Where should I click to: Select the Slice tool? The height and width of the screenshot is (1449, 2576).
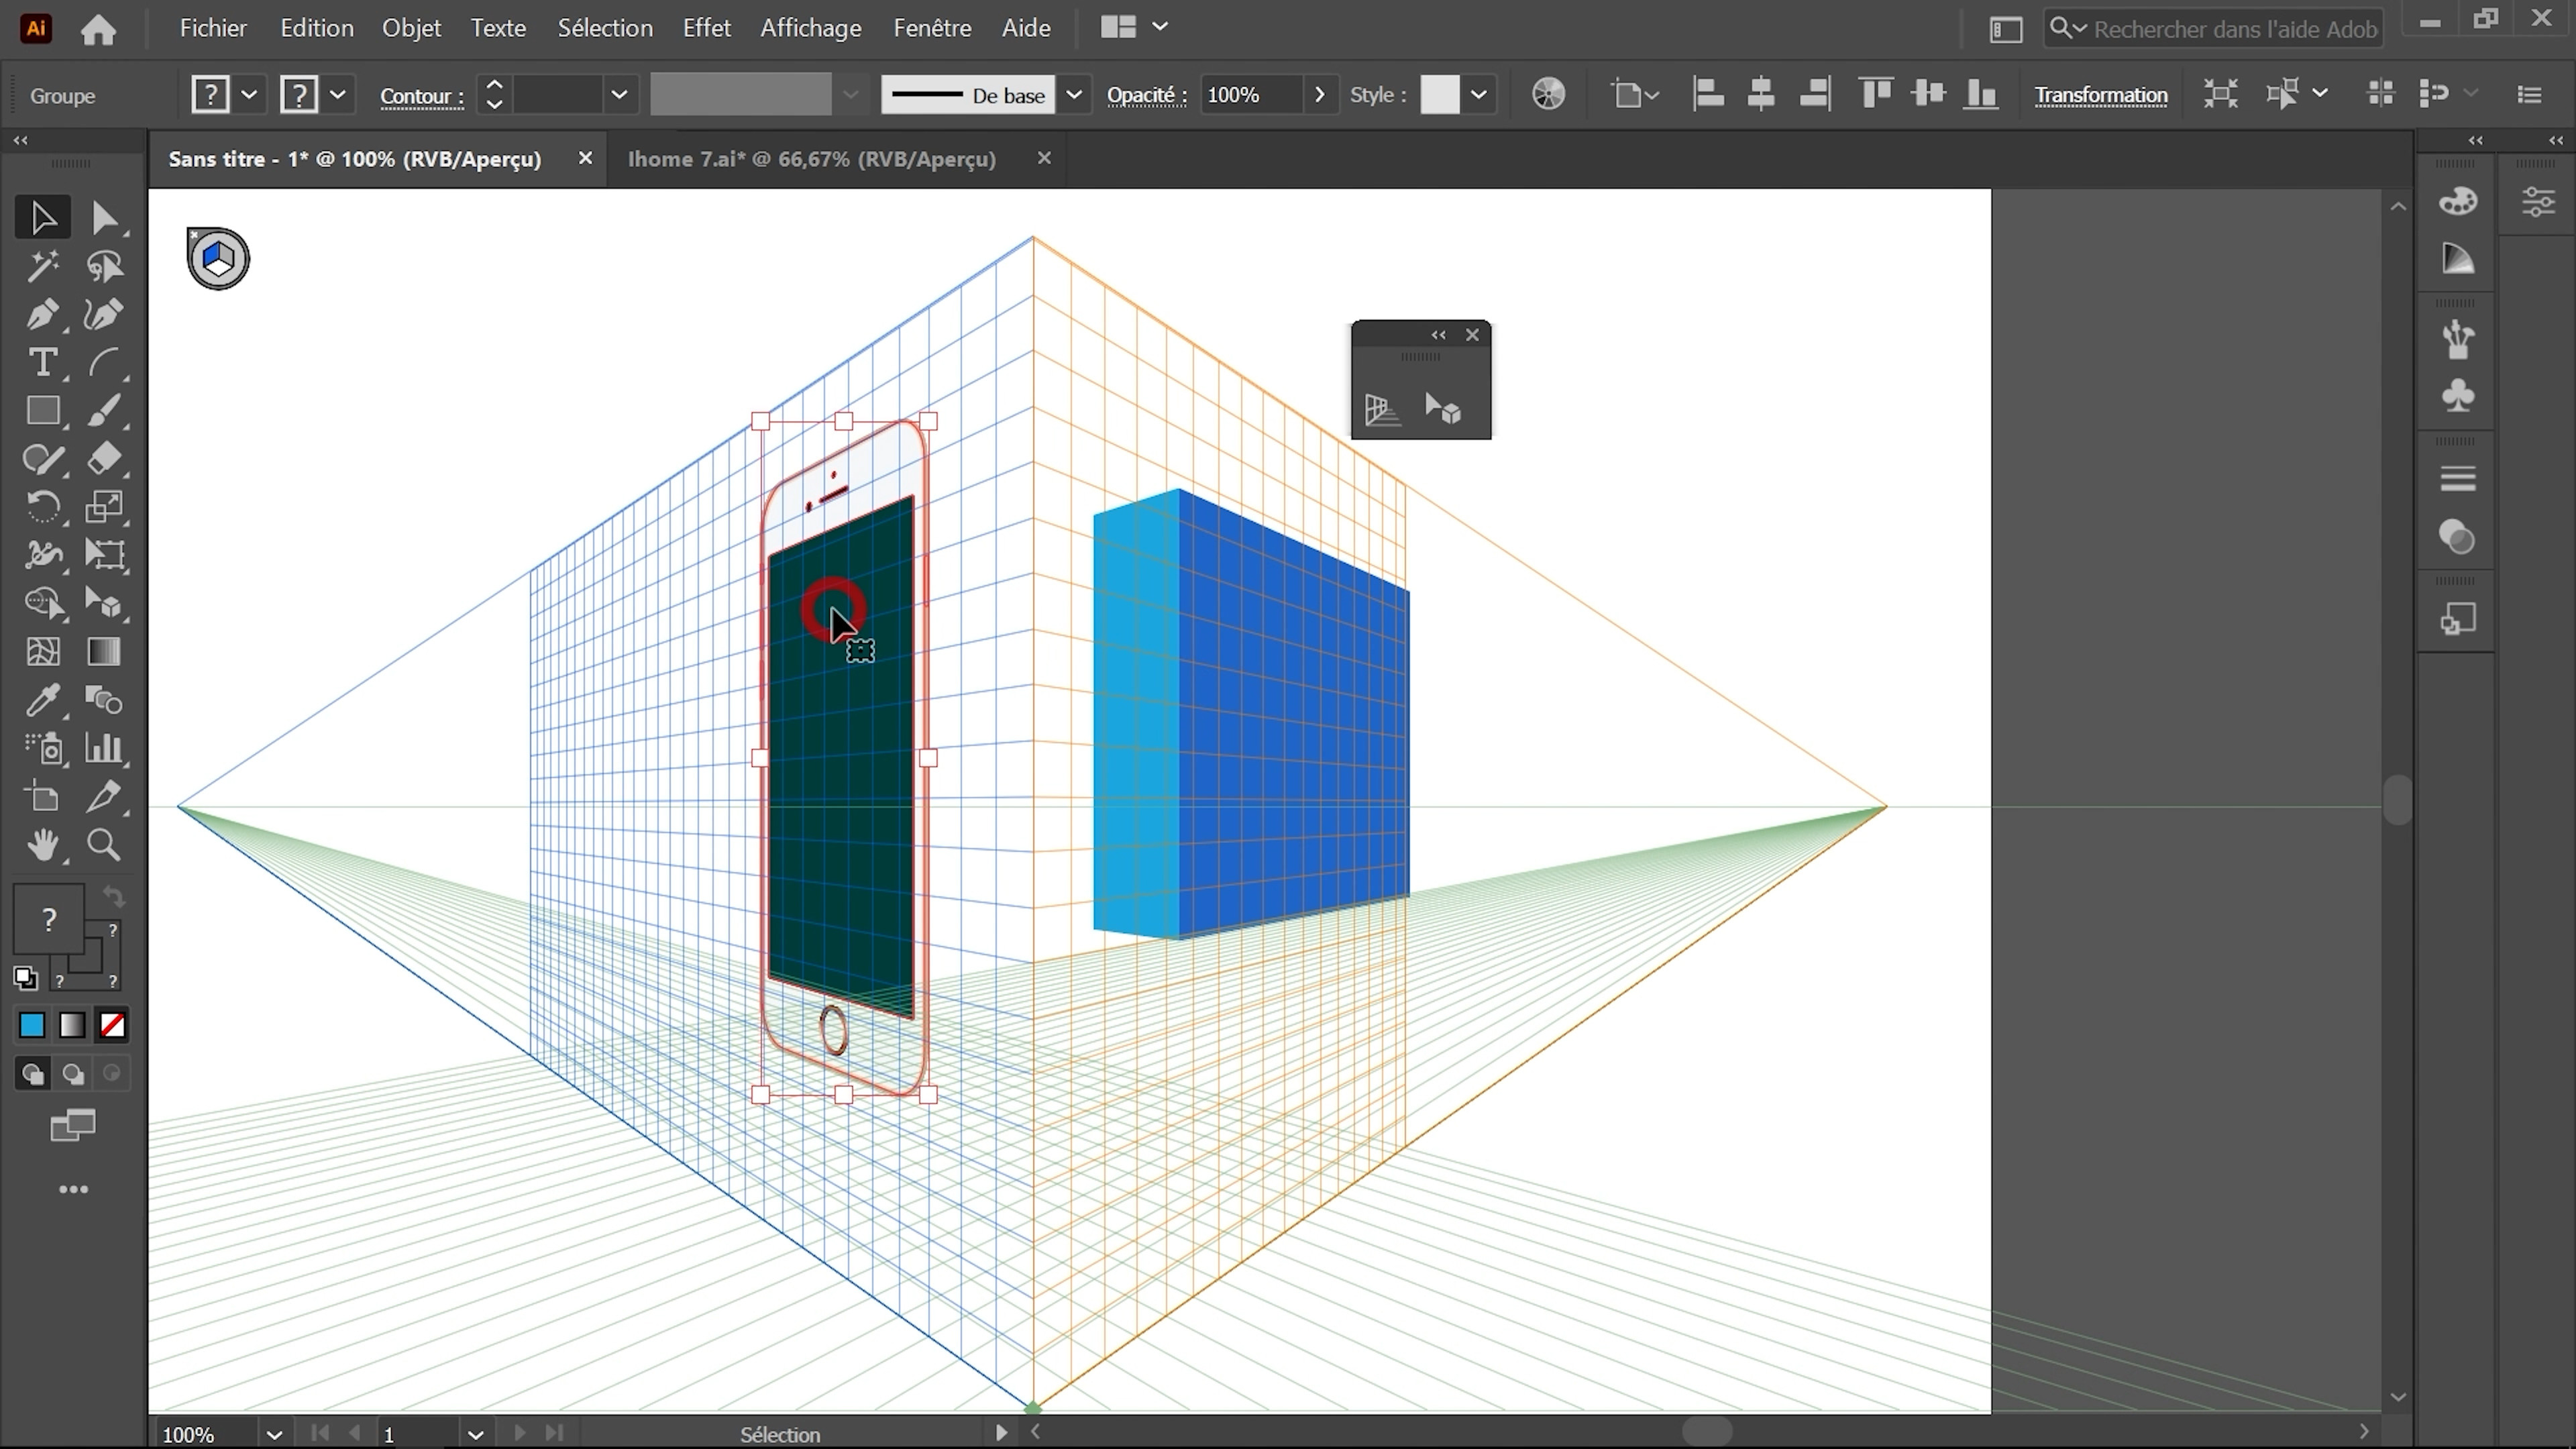coord(104,797)
